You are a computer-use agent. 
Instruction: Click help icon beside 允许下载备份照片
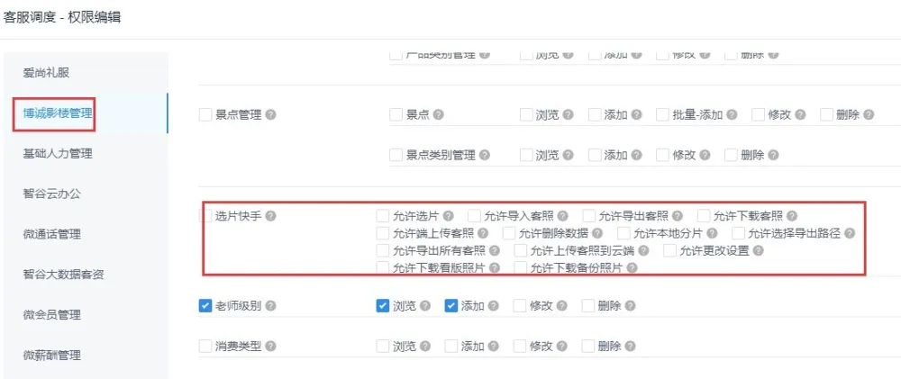point(632,268)
